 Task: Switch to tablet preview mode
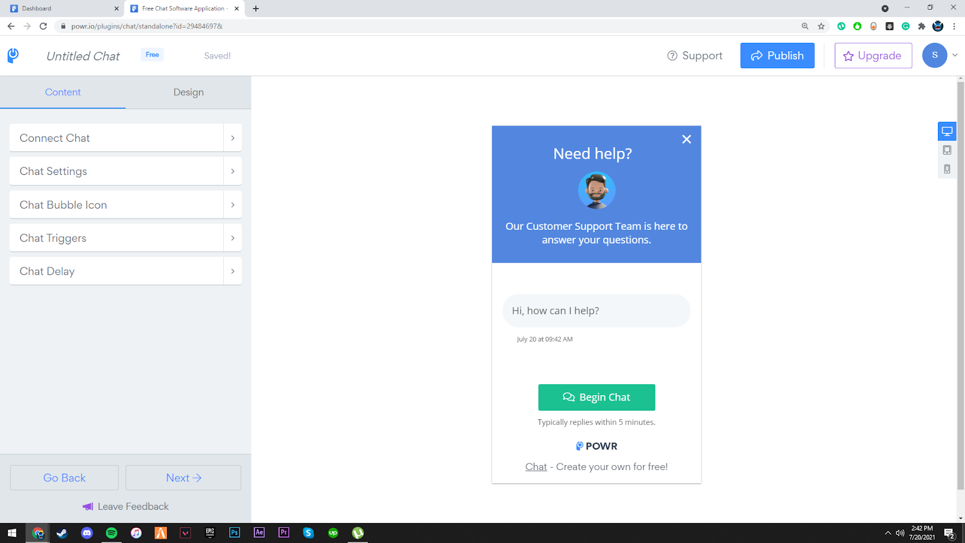(947, 150)
